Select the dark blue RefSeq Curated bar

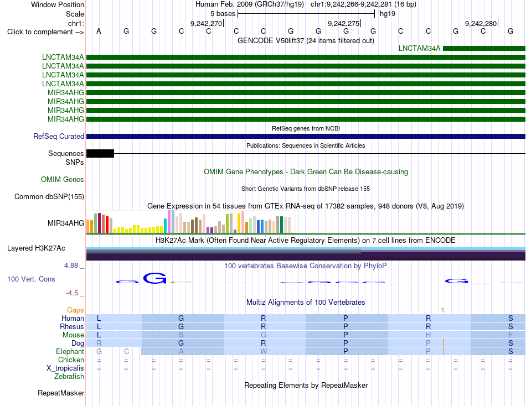306,137
